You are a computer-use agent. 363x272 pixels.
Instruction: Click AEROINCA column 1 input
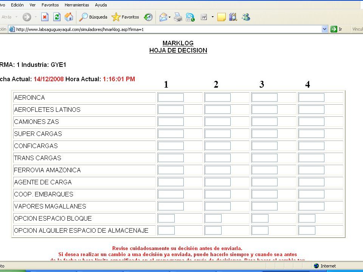(x=171, y=97)
